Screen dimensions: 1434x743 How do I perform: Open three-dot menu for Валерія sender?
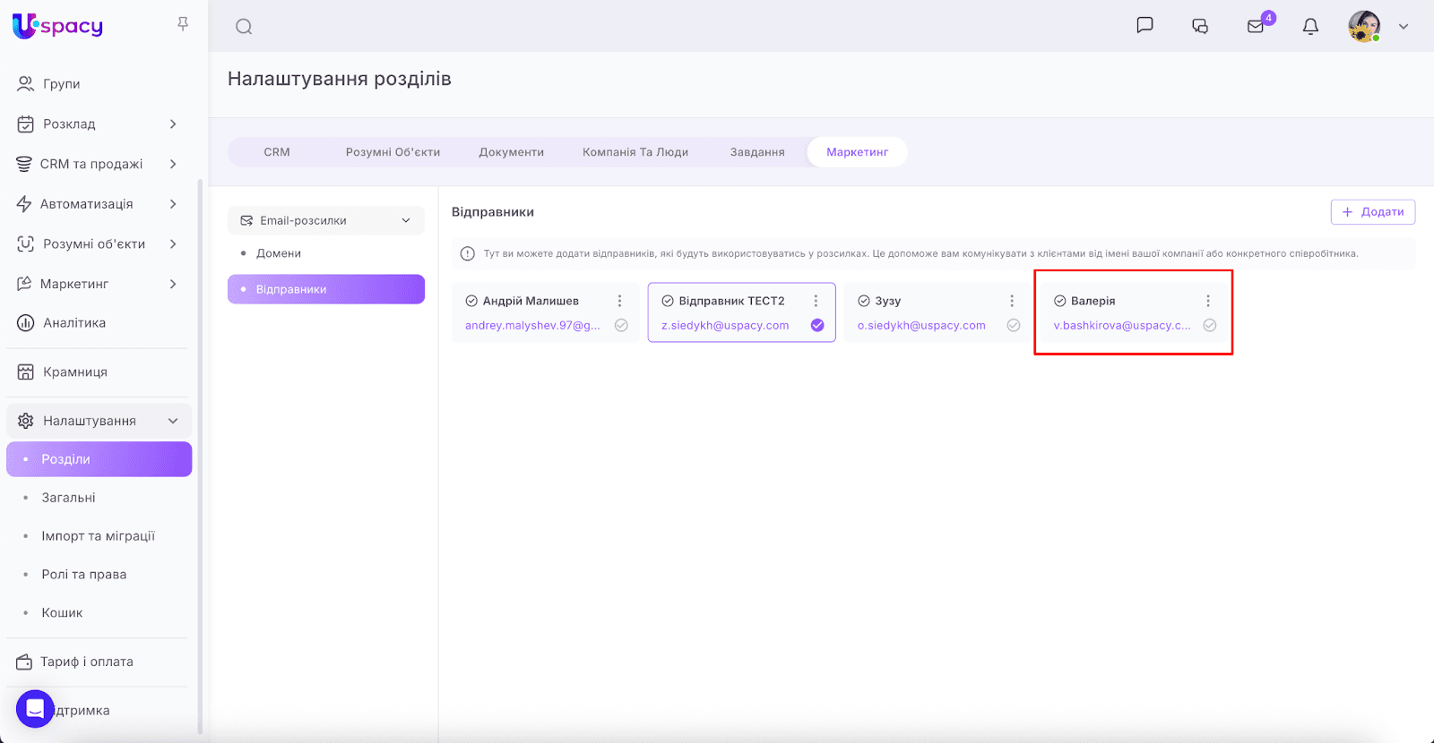point(1208,301)
